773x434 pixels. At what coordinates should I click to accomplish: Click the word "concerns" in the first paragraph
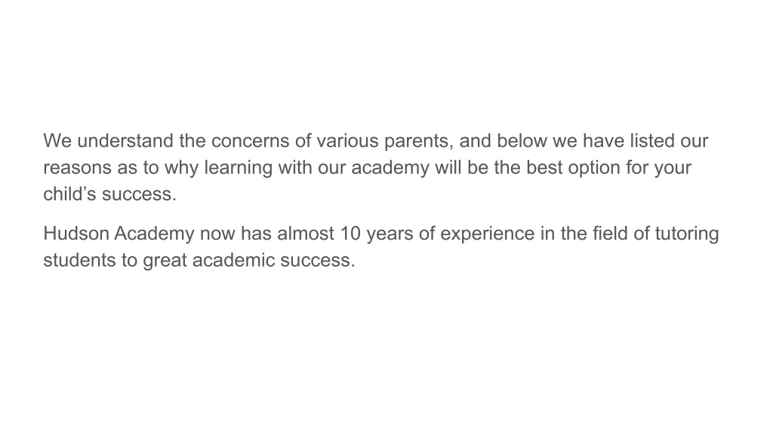[x=251, y=141]
